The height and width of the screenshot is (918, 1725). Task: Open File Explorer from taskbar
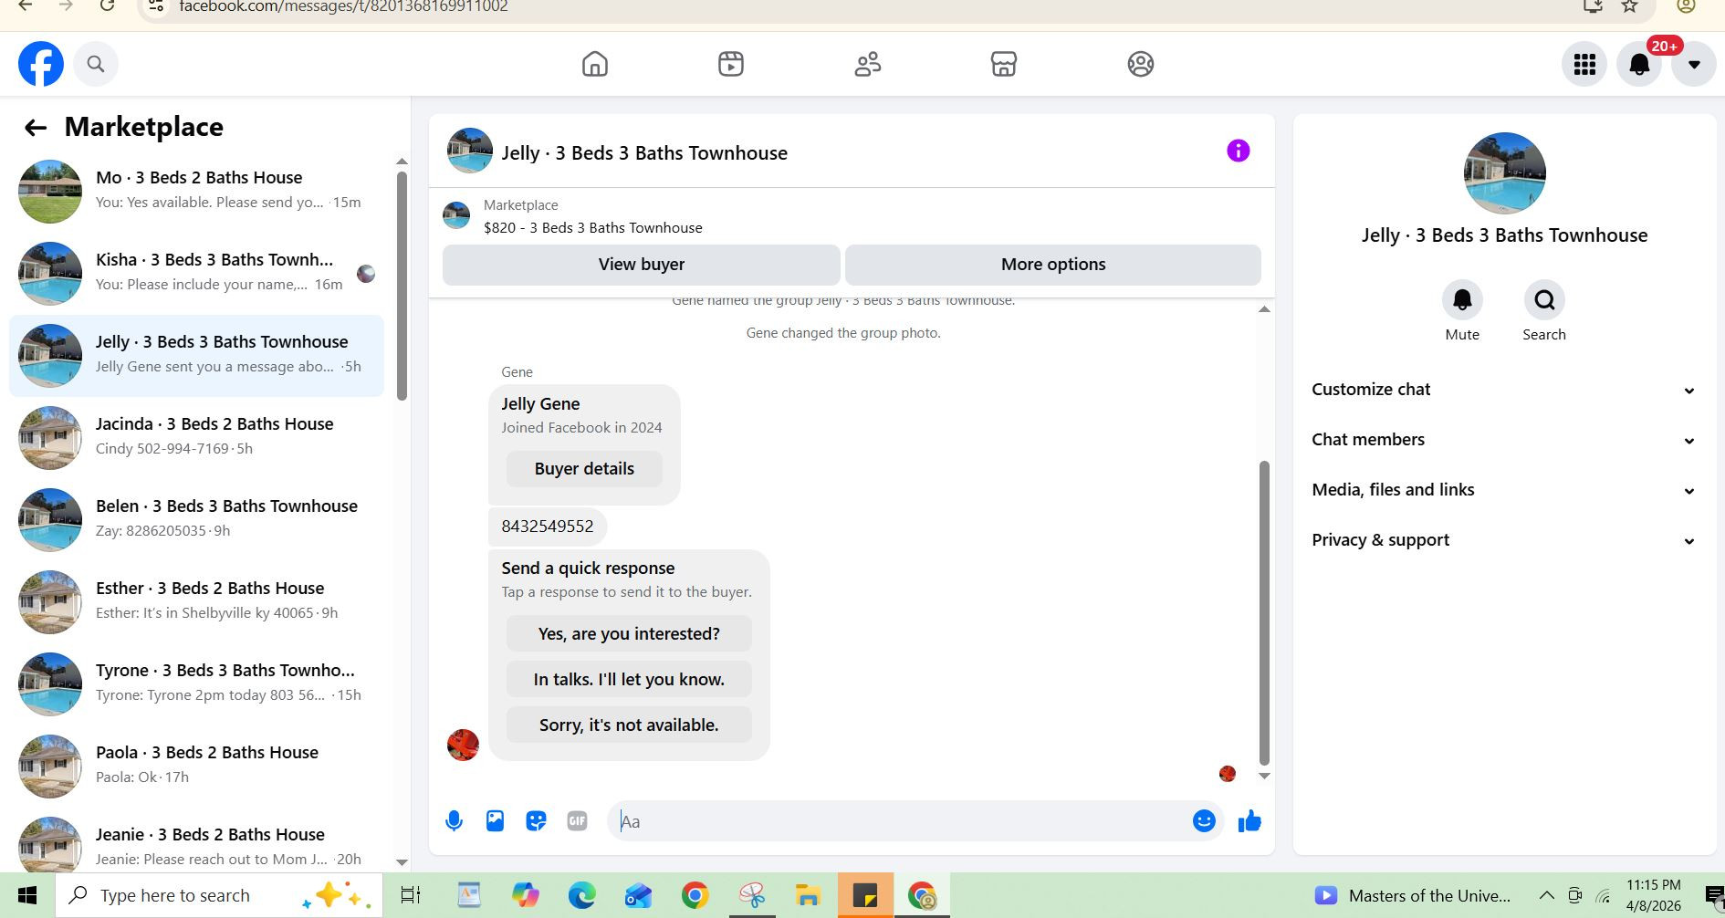click(x=808, y=895)
